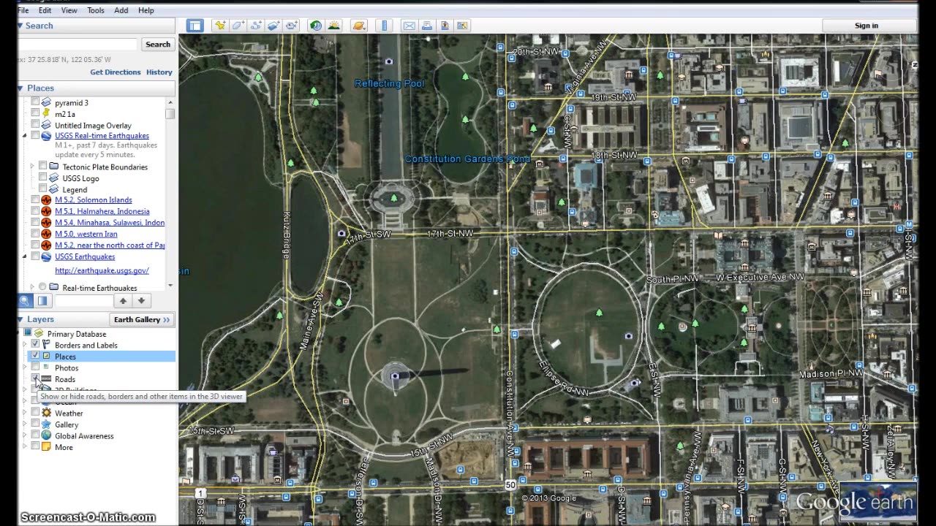Click the Washington Monument placemark icon on map
This screenshot has height=526, width=936.
click(395, 376)
